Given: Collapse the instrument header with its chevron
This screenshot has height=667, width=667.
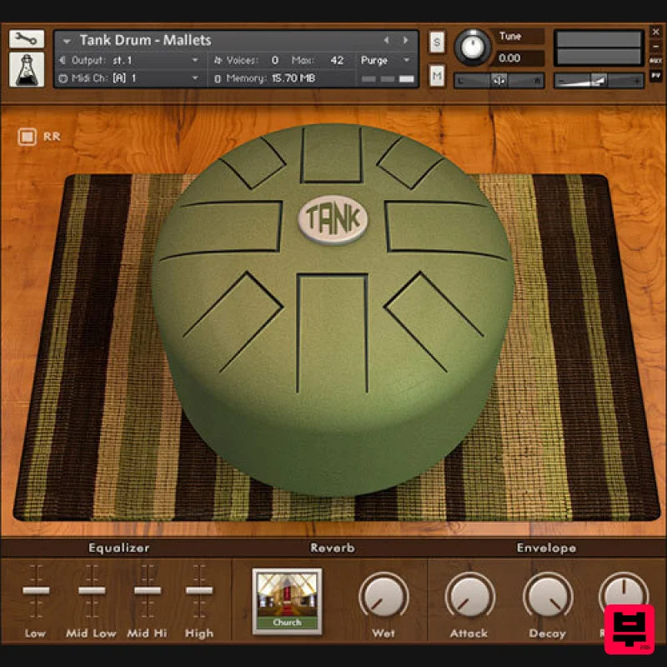Looking at the screenshot, I should [x=67, y=40].
